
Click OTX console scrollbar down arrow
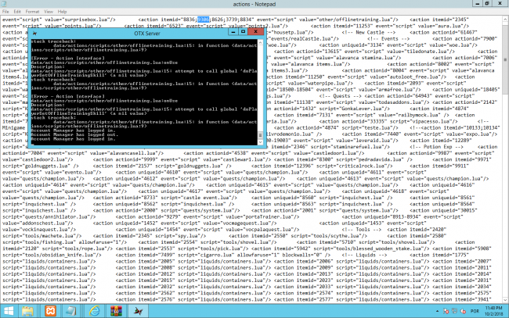(260, 142)
